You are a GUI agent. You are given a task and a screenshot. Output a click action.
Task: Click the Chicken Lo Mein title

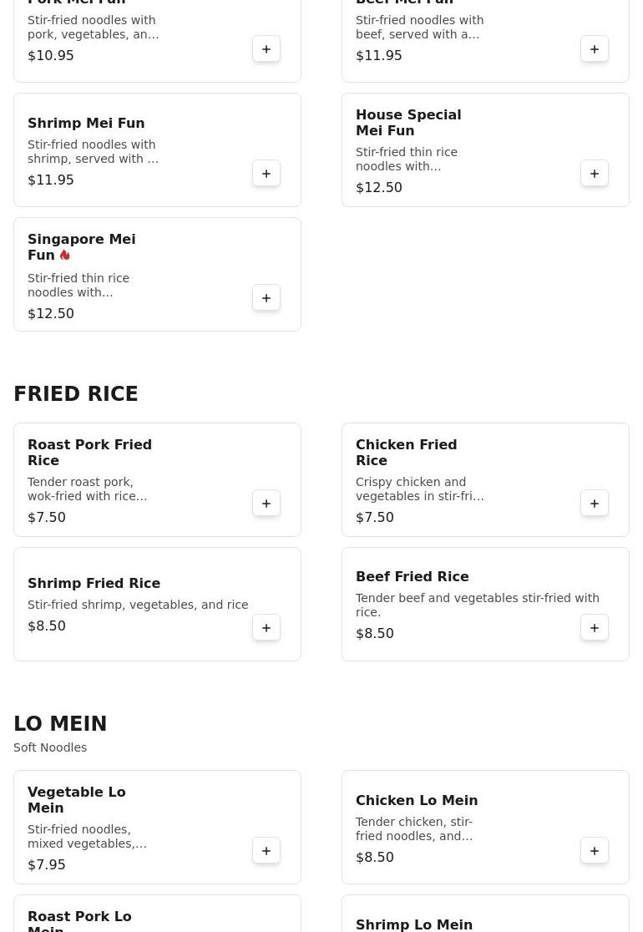[417, 800]
